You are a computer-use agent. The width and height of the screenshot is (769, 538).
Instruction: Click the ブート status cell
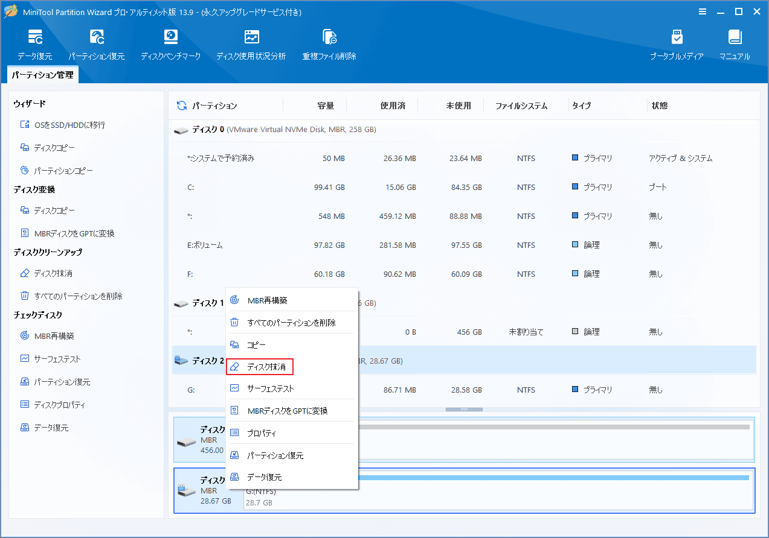tap(658, 188)
